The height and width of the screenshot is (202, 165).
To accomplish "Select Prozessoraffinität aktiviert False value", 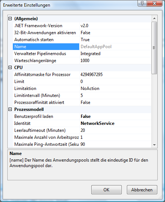I will (115, 102).
